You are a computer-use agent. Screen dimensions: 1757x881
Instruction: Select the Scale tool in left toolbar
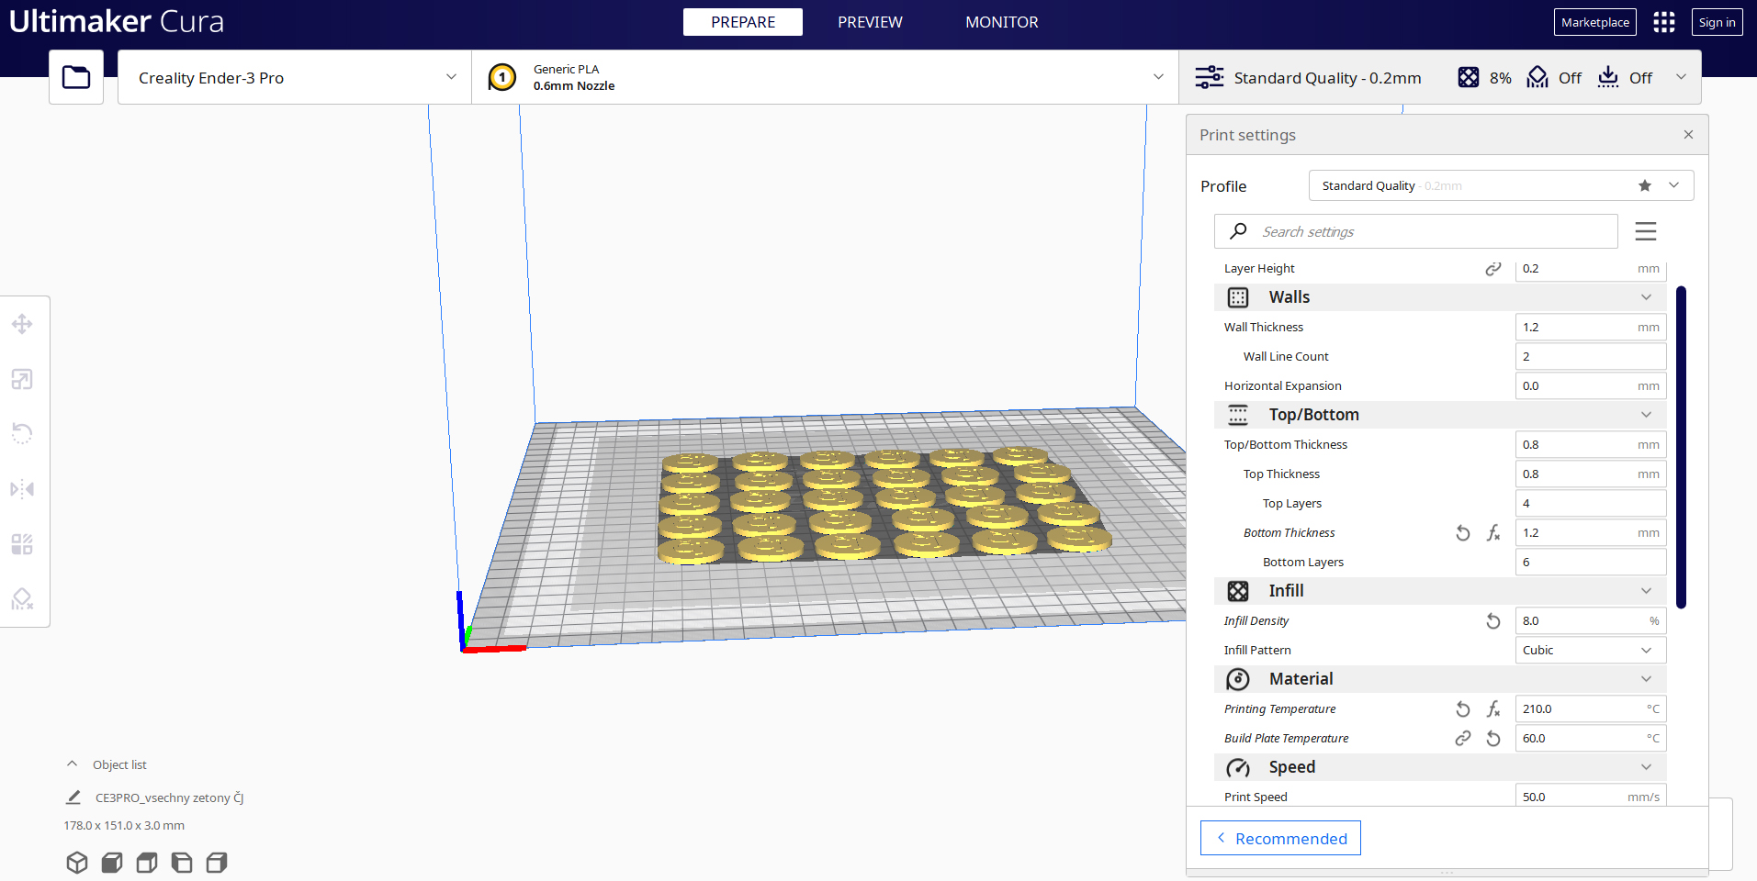(x=22, y=379)
